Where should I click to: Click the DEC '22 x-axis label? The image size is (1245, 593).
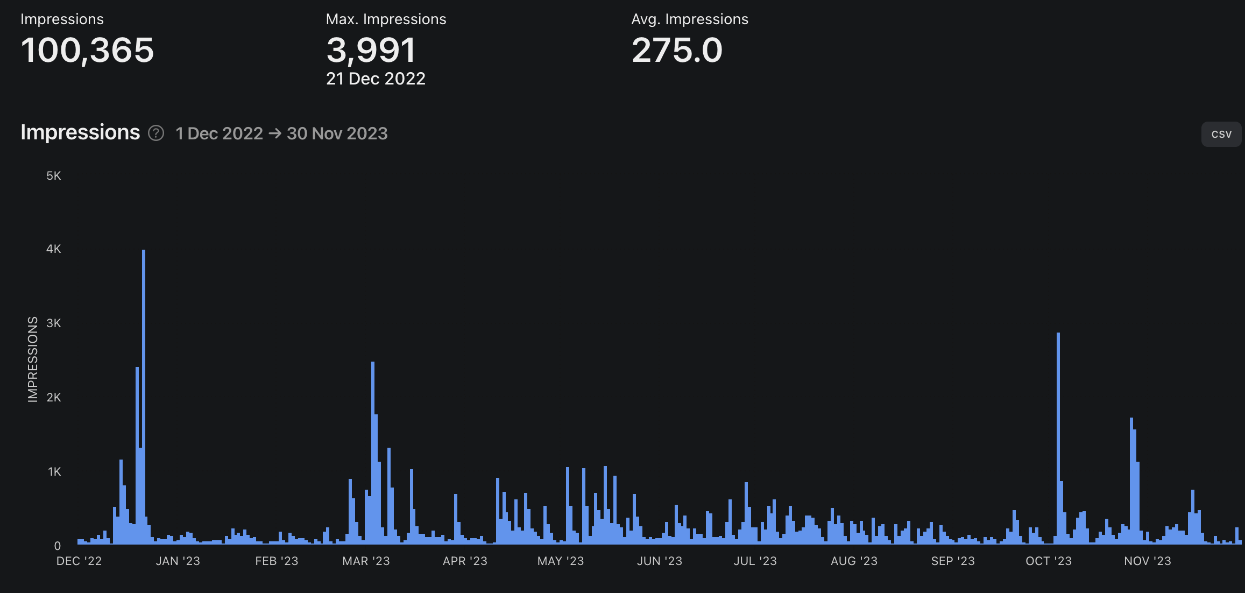click(79, 561)
